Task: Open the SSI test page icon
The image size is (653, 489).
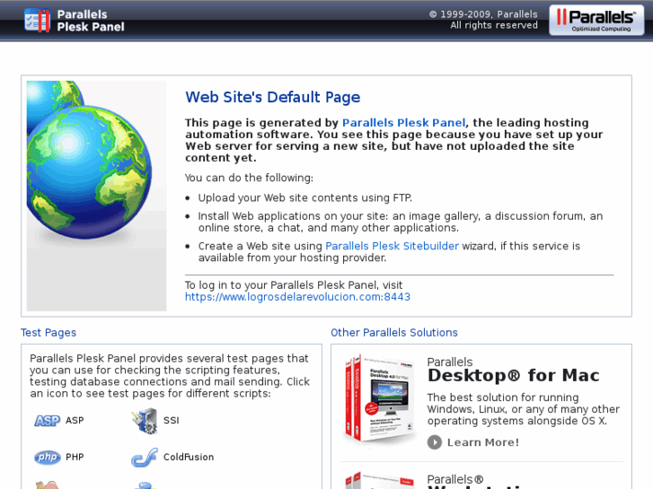Action: [x=145, y=421]
